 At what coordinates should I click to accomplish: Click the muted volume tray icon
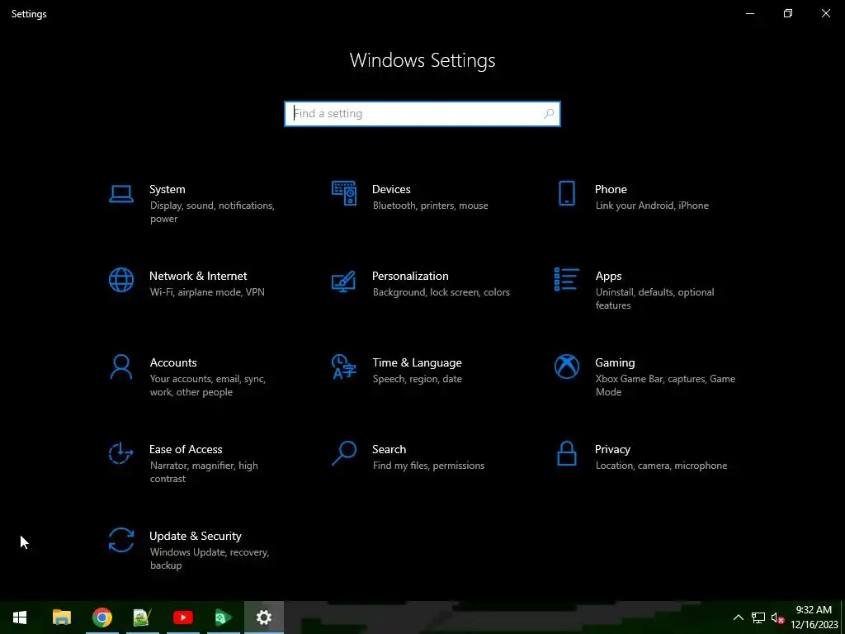tap(777, 617)
